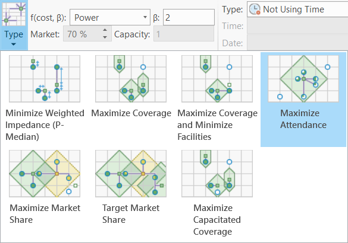Increase the Market percentage with up arrow
The height and width of the screenshot is (243, 348).
105,30
